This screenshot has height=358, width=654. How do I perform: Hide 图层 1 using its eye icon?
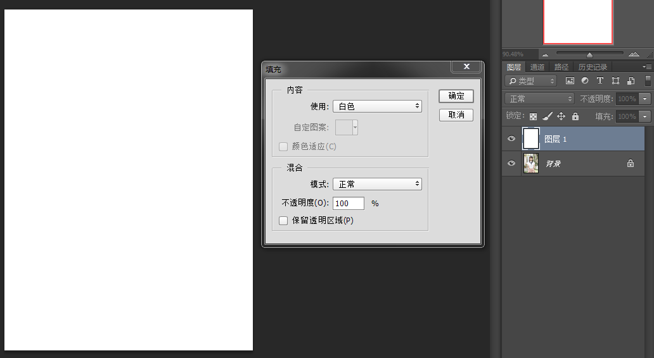pyautogui.click(x=511, y=139)
